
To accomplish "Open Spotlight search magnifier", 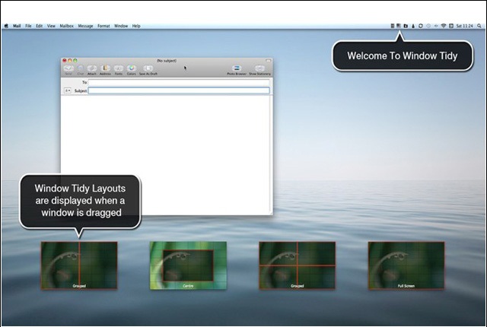I will point(479,26).
